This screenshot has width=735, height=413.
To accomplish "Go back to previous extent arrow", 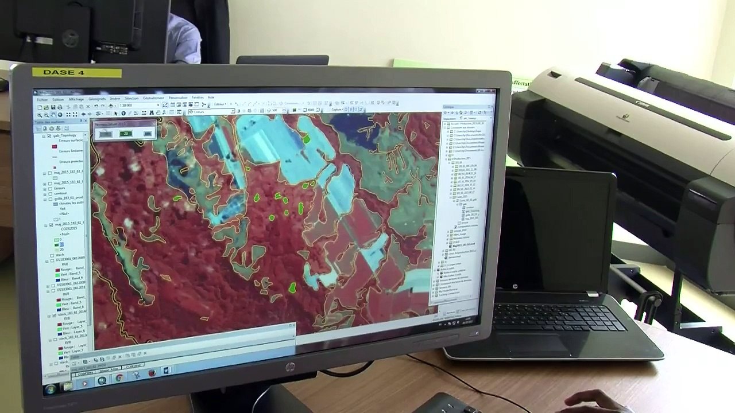I will coord(83,114).
